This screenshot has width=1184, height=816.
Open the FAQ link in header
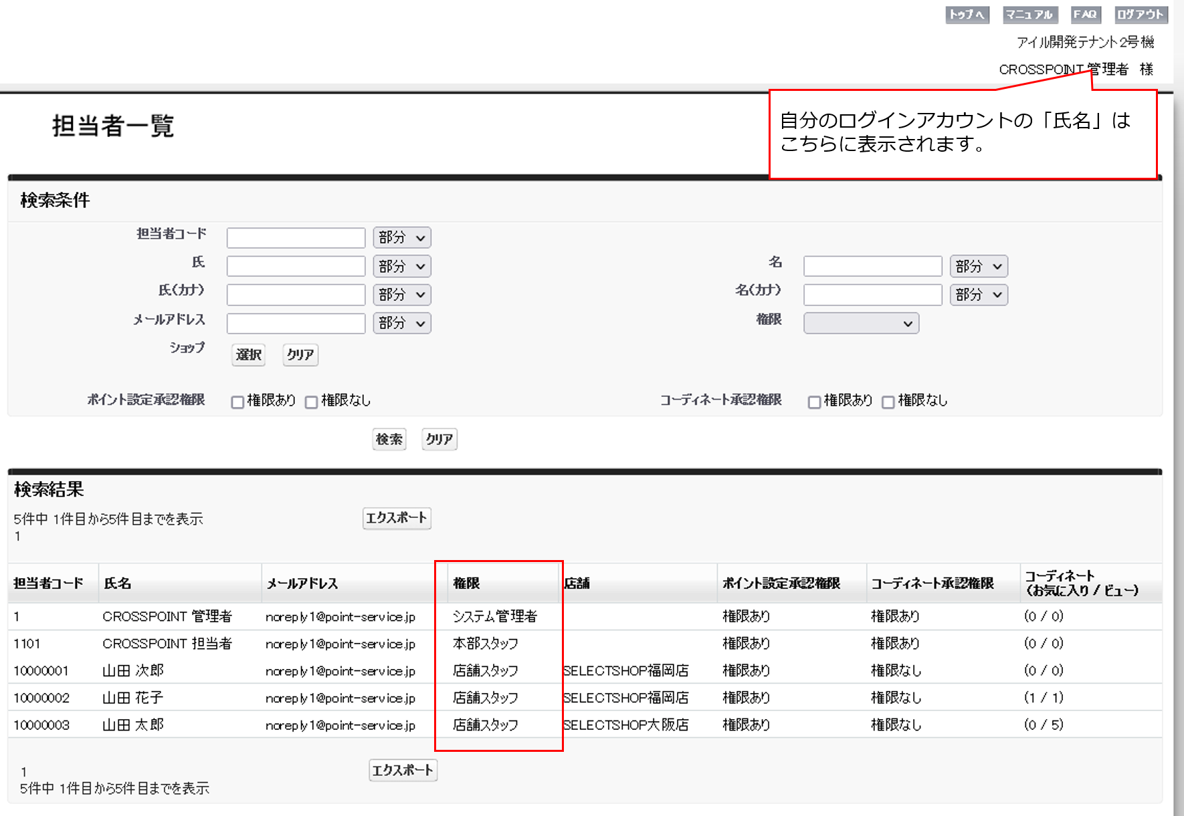(1085, 15)
